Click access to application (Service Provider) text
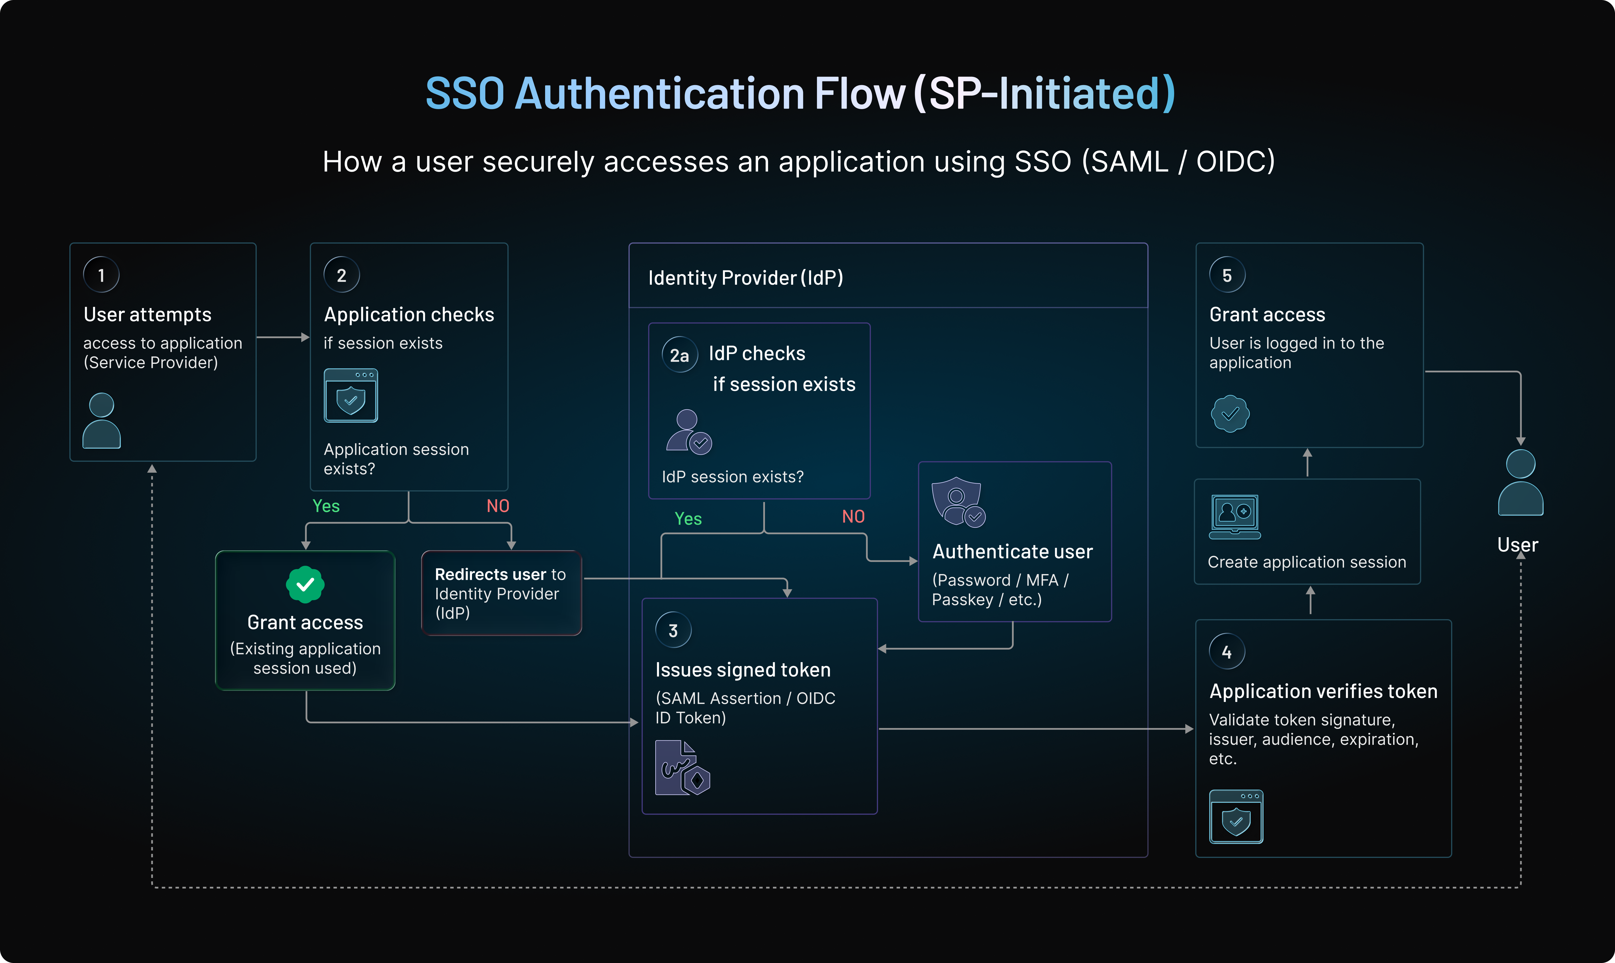The width and height of the screenshot is (1615, 963). click(163, 352)
